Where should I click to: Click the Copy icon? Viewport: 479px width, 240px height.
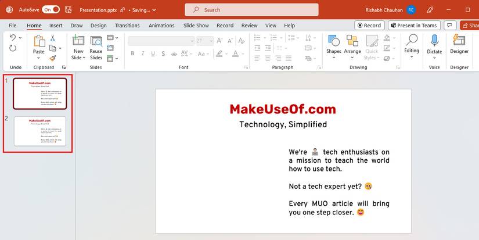tap(52, 48)
